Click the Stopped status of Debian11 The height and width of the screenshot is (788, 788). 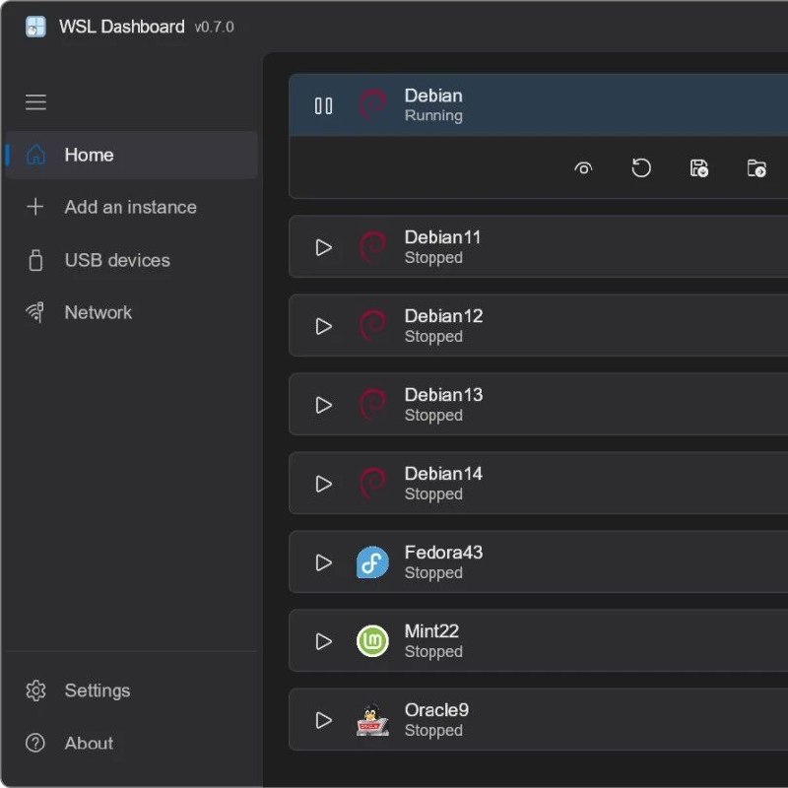433,258
